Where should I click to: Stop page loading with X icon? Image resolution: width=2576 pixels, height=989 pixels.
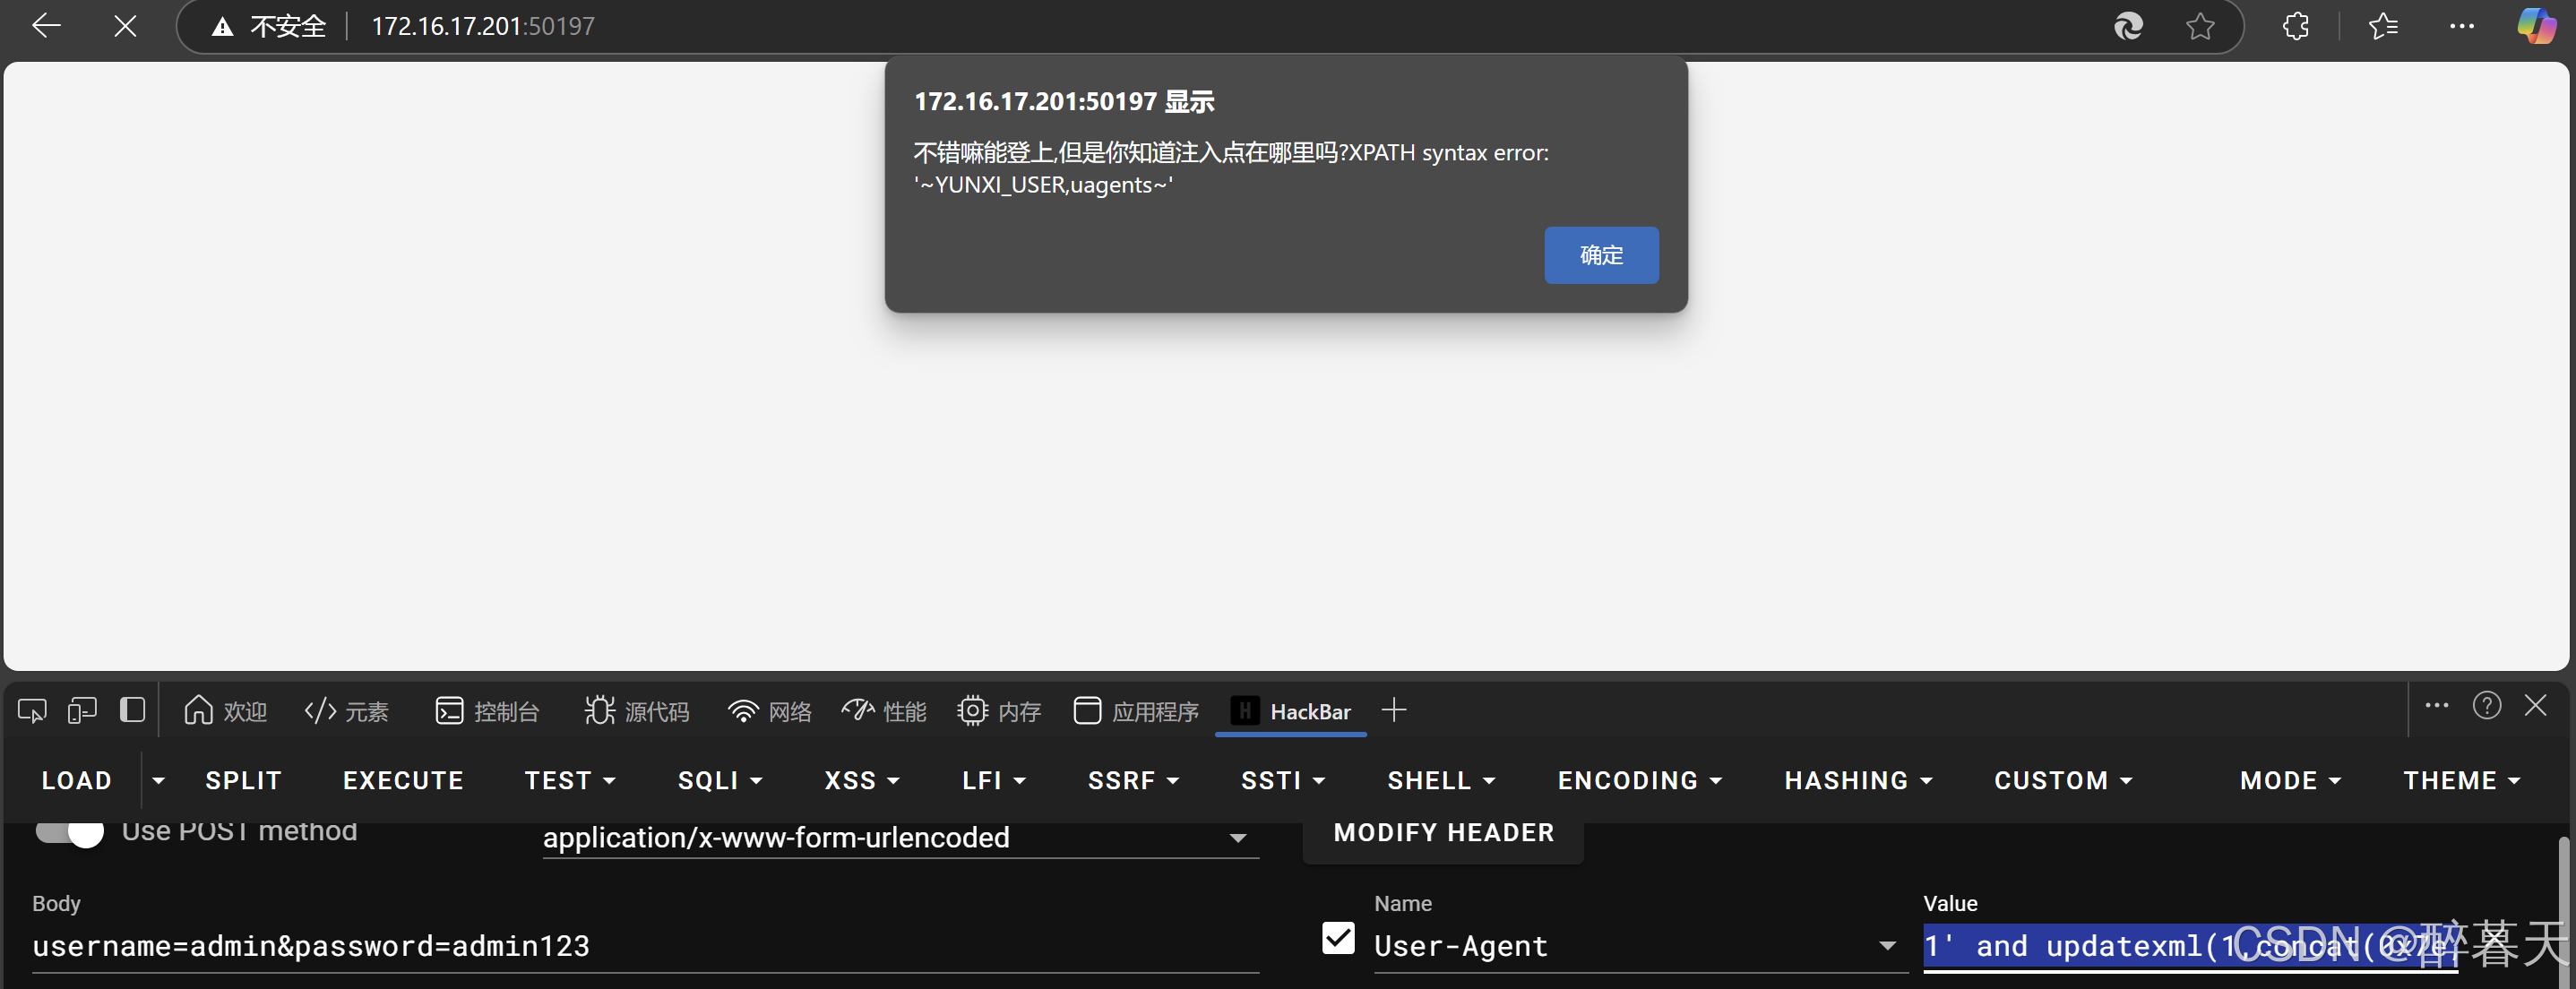pyautogui.click(x=125, y=26)
